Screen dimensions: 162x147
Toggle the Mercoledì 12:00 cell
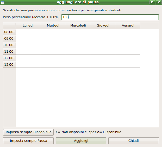point(78,58)
